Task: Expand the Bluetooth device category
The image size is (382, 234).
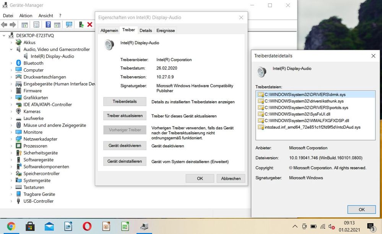Action: [11, 63]
